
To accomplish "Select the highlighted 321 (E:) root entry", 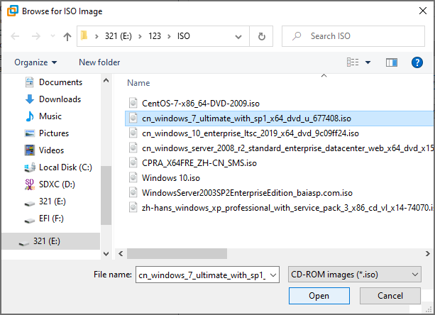I will tap(51, 241).
